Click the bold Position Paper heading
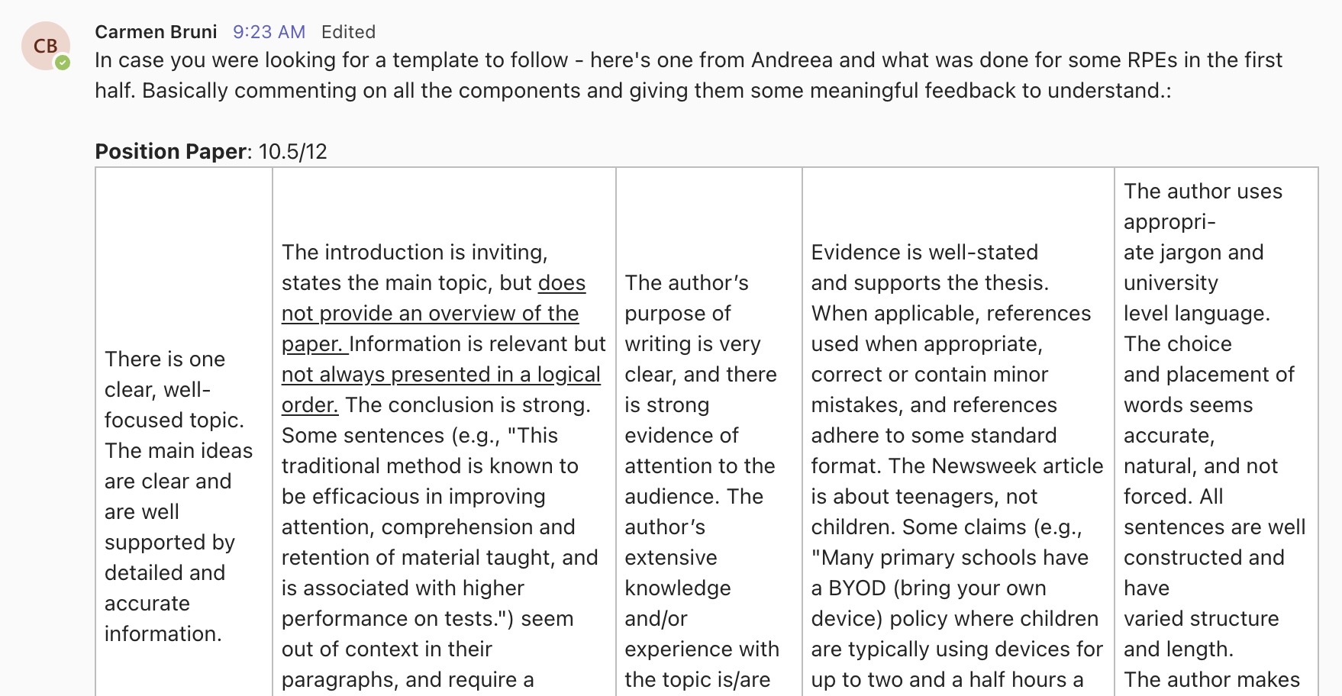Screen dimensions: 1342x696 pos(170,151)
